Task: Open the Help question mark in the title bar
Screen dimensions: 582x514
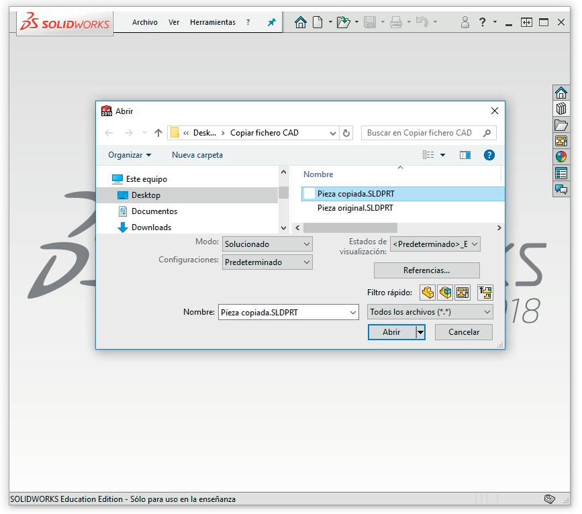Action: pos(482,22)
